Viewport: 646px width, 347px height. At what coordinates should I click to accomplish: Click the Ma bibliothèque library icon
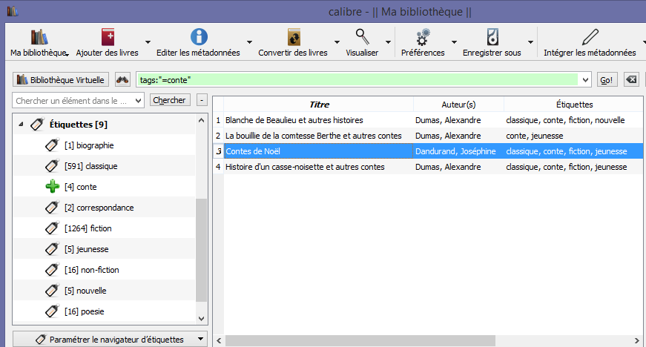pyautogui.click(x=39, y=36)
